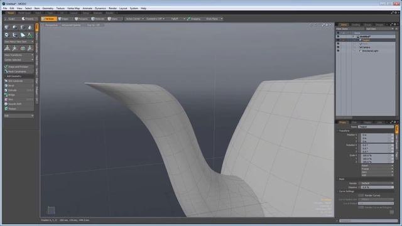402x226 pixels.
Task: Select the Cylinder primitive tool
Action: coord(23,28)
